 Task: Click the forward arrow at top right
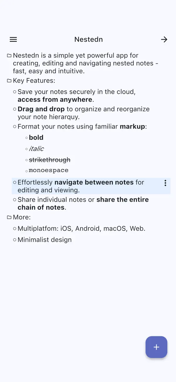[x=164, y=39]
